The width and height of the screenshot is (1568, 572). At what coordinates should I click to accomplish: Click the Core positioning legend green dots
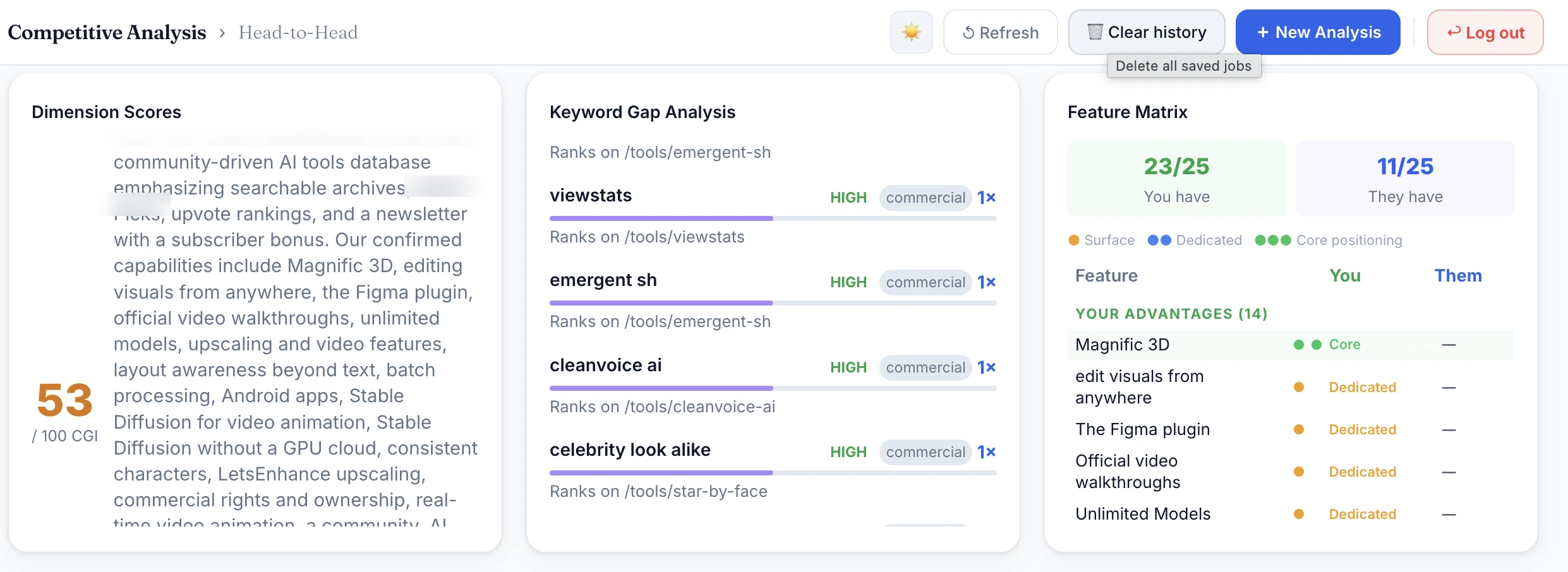tap(1273, 240)
